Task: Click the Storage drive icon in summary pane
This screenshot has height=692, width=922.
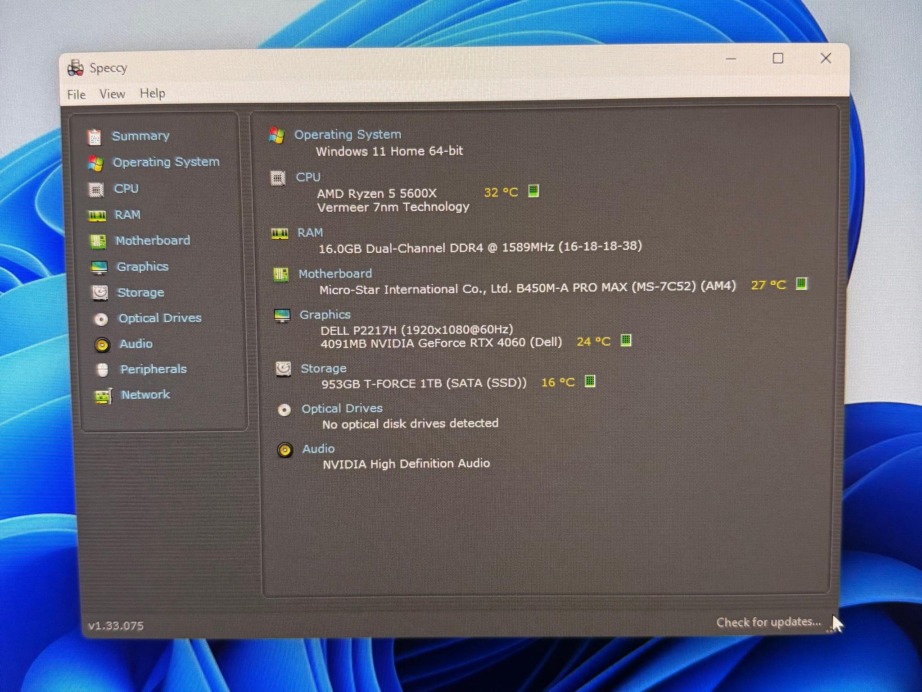Action: [x=284, y=369]
